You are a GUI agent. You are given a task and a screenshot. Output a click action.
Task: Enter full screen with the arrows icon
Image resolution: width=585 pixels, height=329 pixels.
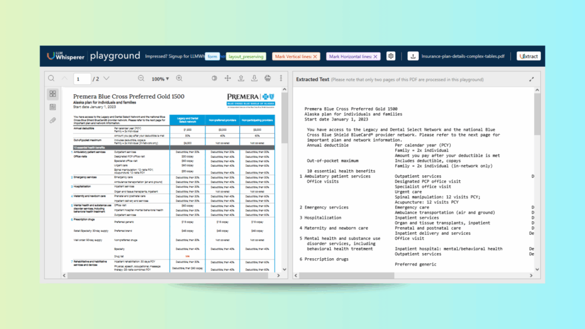227,78
